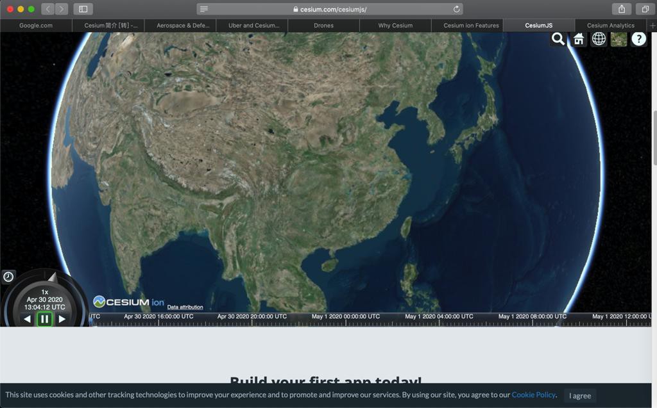Image resolution: width=657 pixels, height=408 pixels.
Task: Switch to the Google.com tab
Action: (36, 26)
